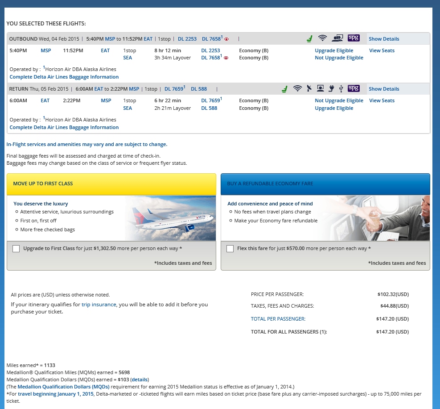
Task: Tick the Flex this fare checkbox
Action: pos(230,249)
